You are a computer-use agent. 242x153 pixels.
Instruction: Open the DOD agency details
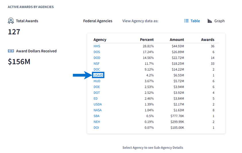pyautogui.click(x=97, y=58)
